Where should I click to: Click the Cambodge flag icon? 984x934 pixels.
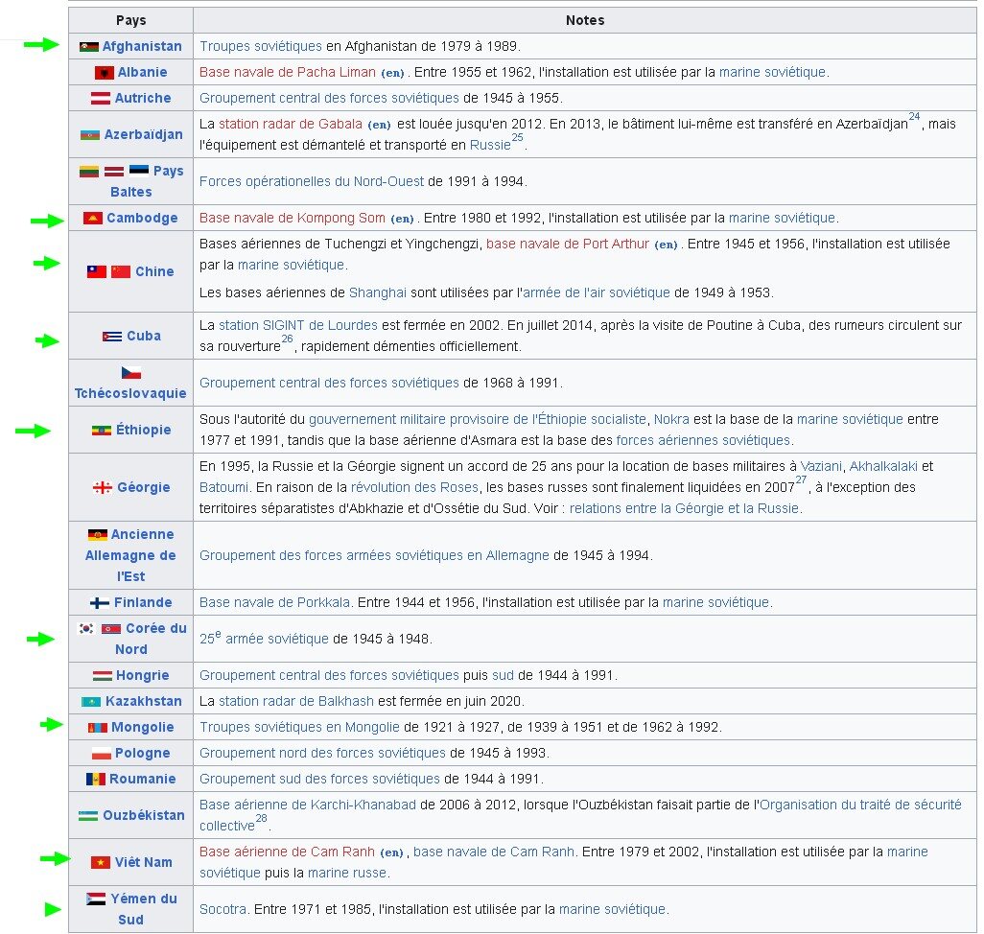pos(93,219)
